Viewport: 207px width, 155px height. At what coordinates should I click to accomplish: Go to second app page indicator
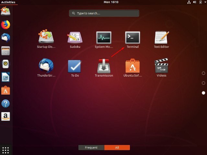point(203,83)
